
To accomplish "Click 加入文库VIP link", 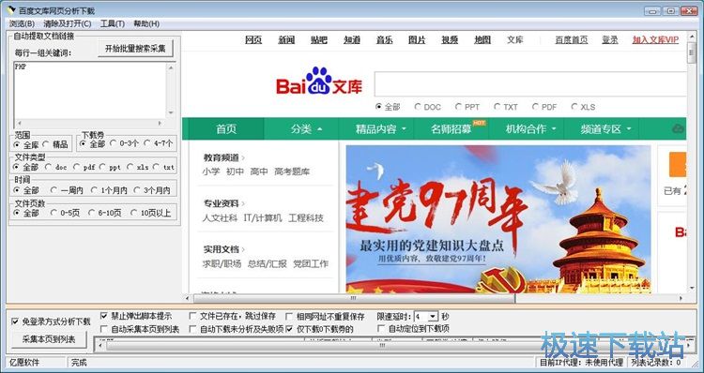I will [655, 40].
